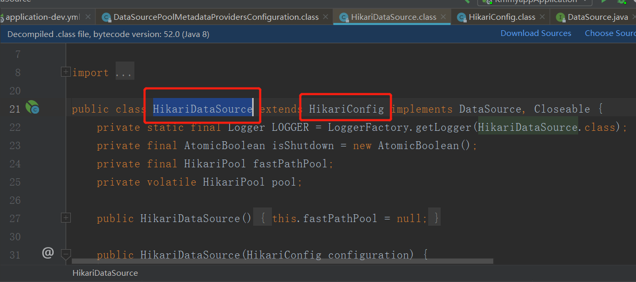
Task: Click line number 26 in the gutter
Action: (15, 200)
